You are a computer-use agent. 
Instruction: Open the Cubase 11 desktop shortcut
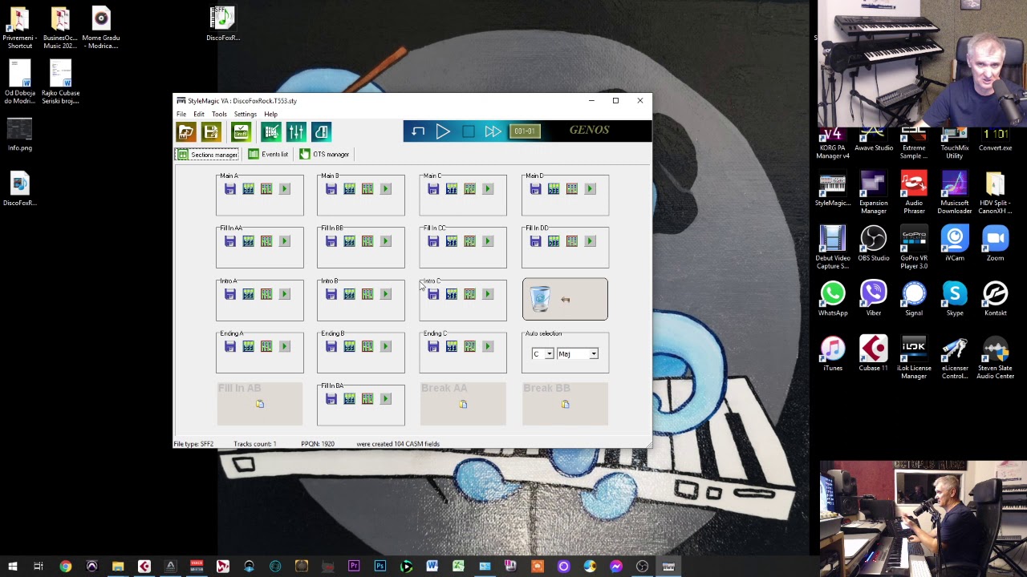(x=873, y=353)
